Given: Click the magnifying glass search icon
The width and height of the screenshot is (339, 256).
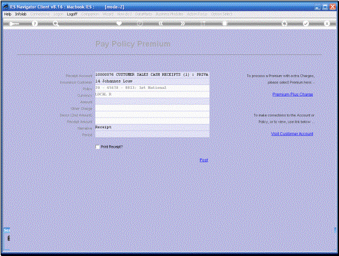Looking at the screenshot, I should (56, 24).
